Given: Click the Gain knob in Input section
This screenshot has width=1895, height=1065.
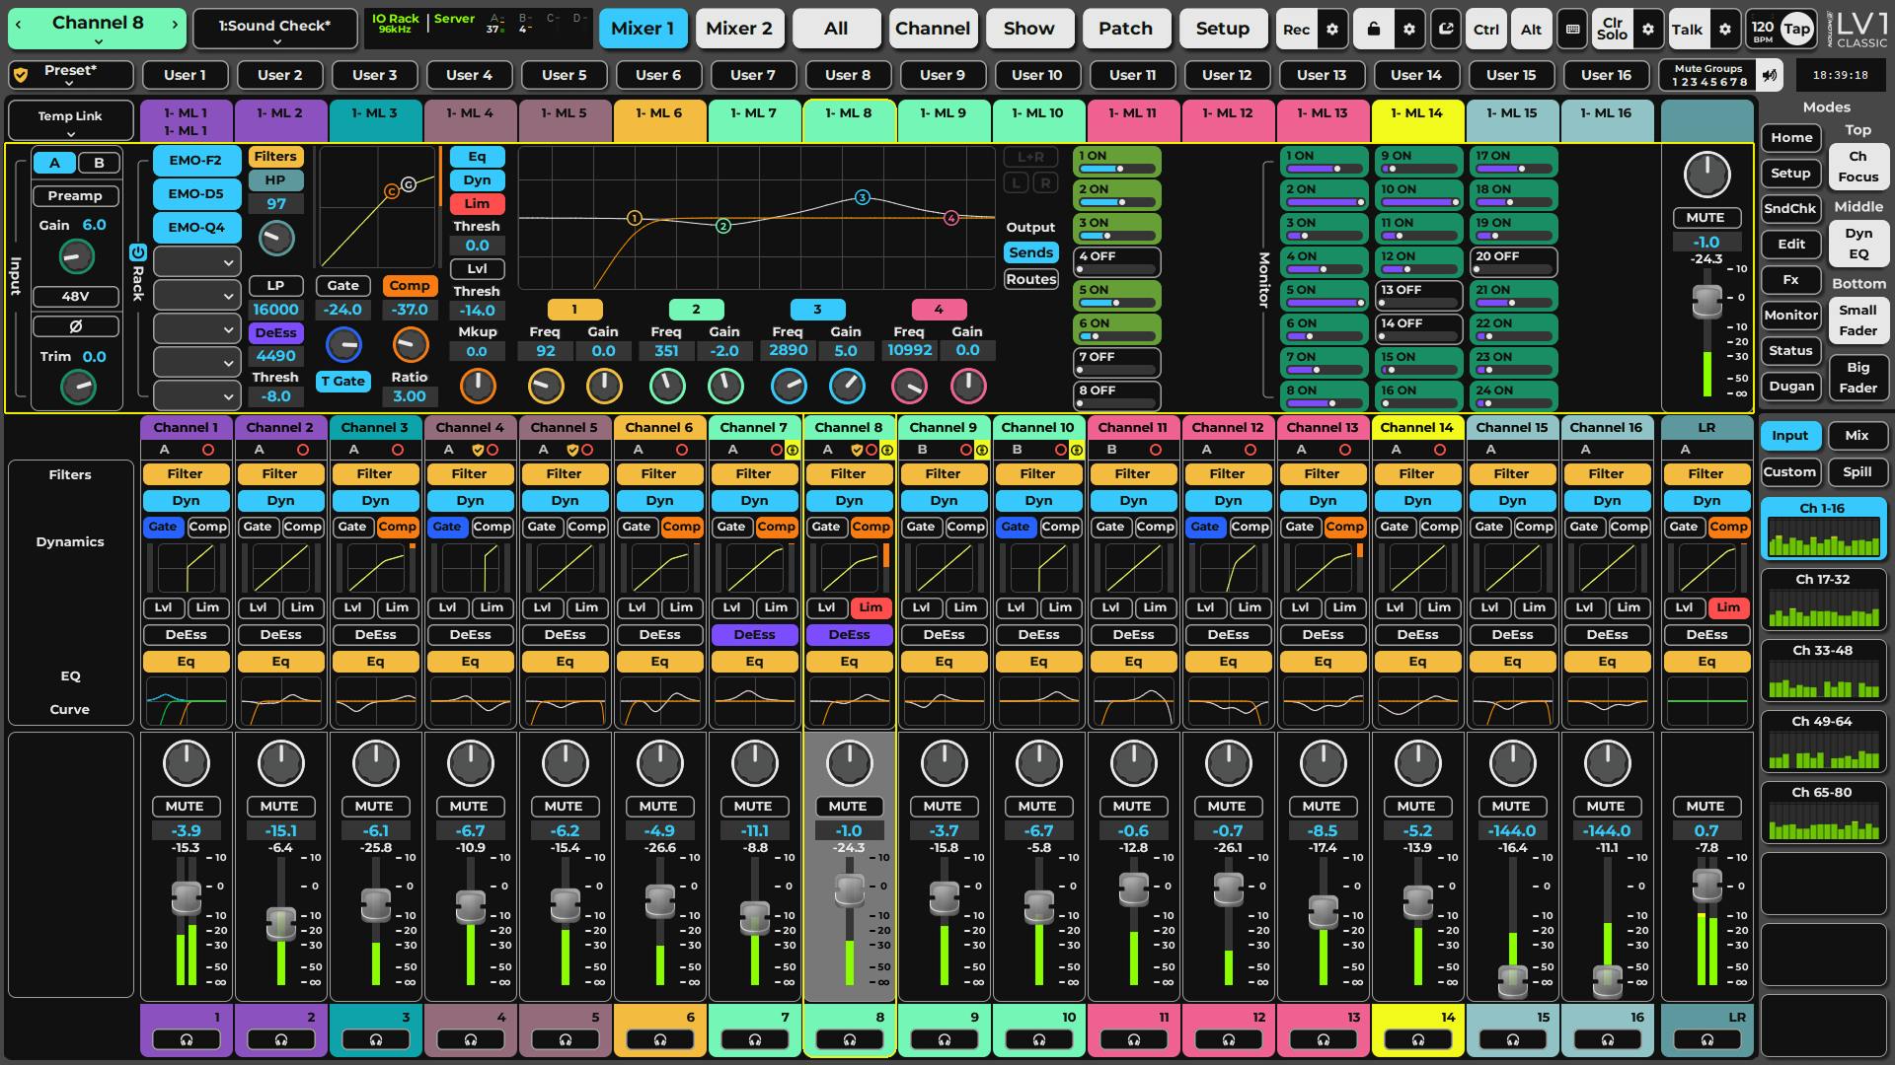Looking at the screenshot, I should (76, 257).
